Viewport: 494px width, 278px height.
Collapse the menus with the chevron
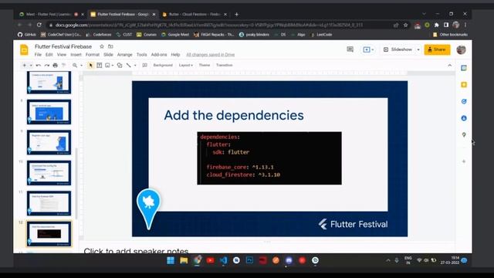tap(449, 65)
